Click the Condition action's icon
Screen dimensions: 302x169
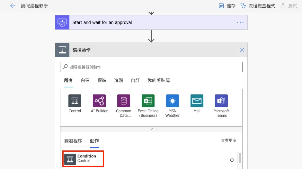tap(70, 159)
